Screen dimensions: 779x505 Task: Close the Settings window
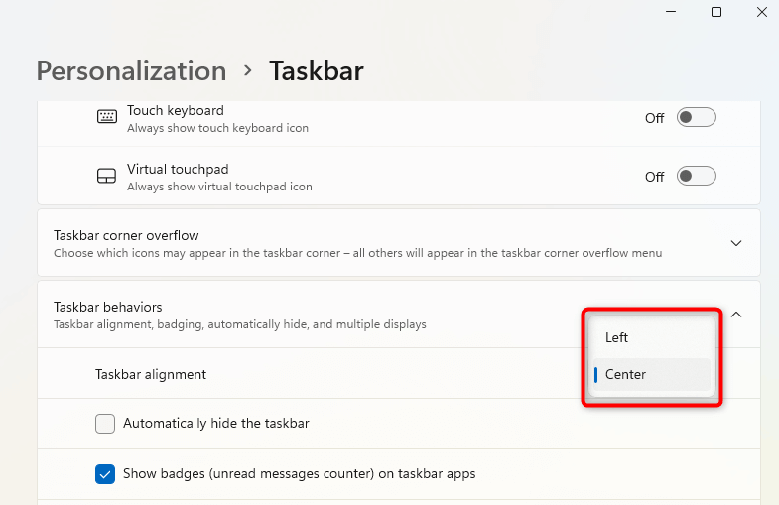tap(761, 12)
